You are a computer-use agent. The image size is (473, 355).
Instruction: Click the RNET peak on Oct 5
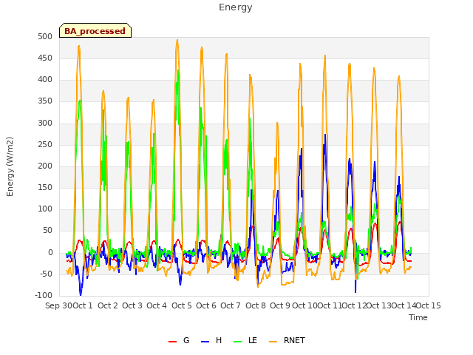[177, 40]
